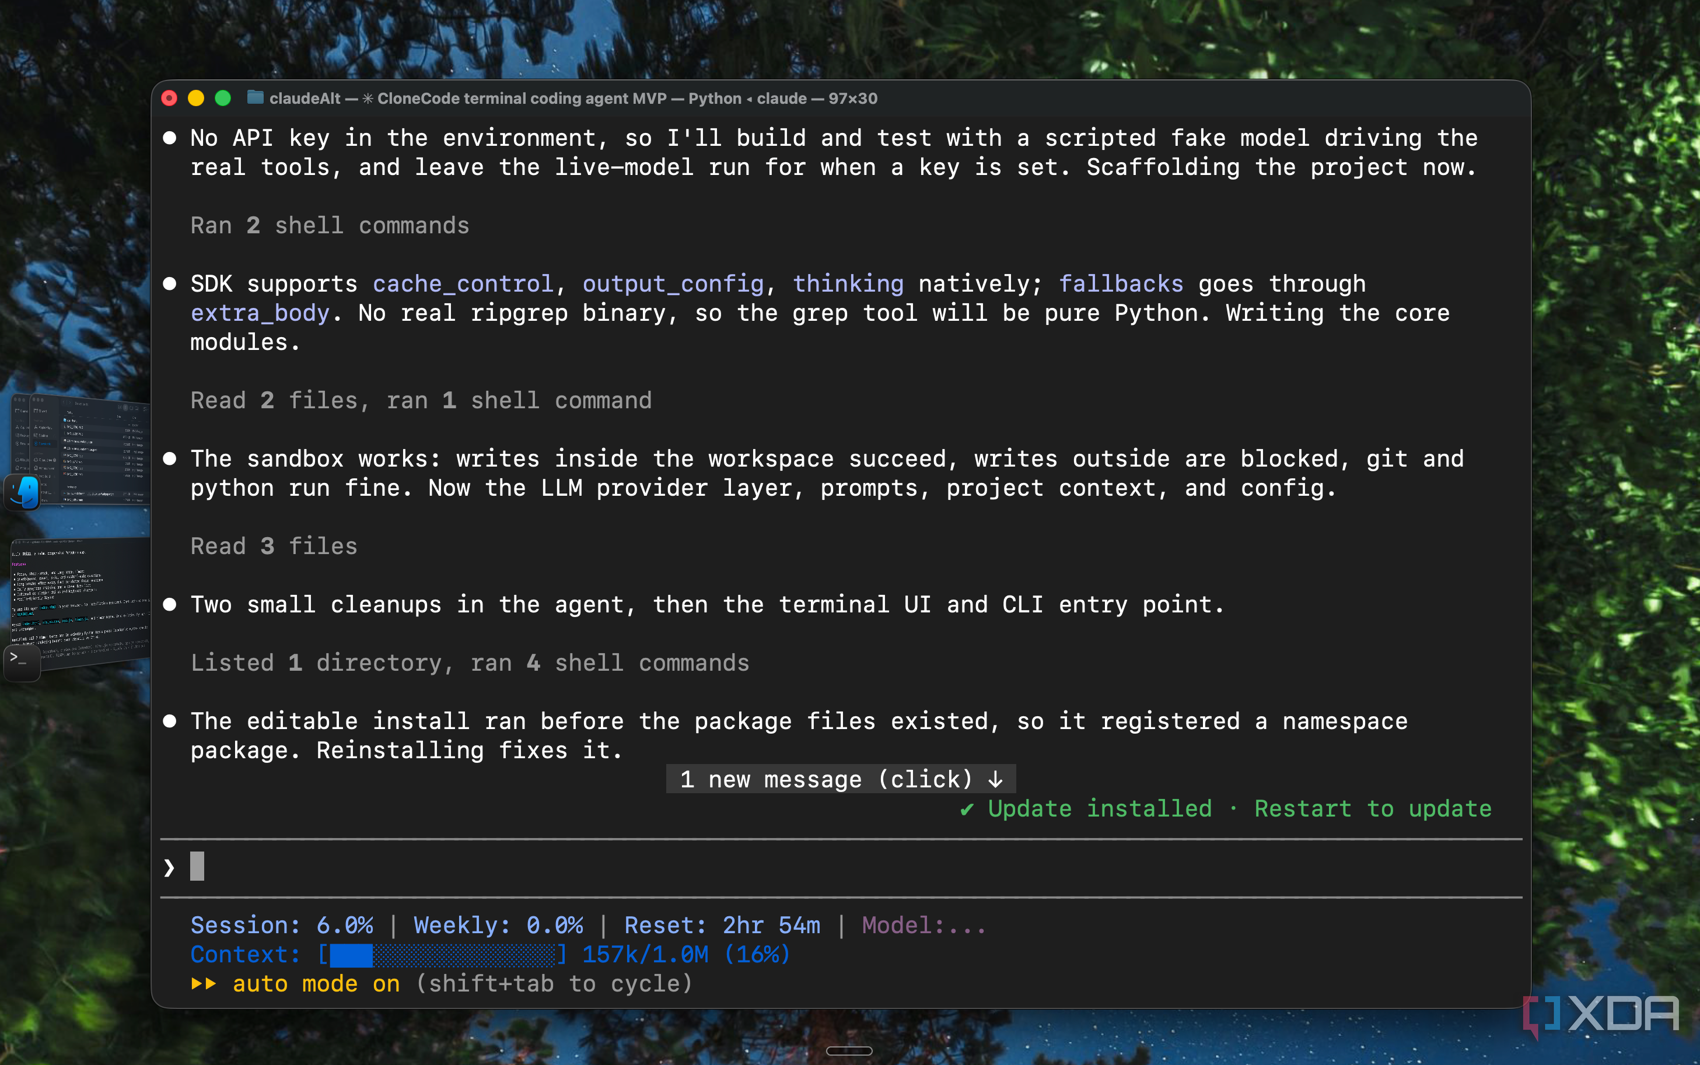Click the 'extra_body' highlighted term
This screenshot has height=1065, width=1700.
(x=260, y=313)
